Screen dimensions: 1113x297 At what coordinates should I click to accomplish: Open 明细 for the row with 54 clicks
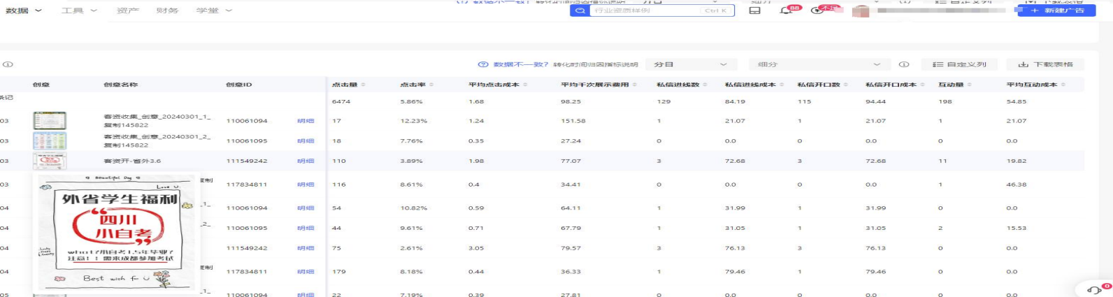click(306, 208)
